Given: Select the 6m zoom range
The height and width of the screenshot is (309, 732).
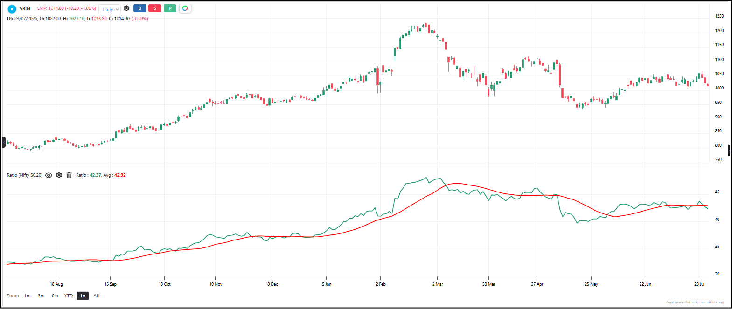Looking at the screenshot, I should pos(55,296).
